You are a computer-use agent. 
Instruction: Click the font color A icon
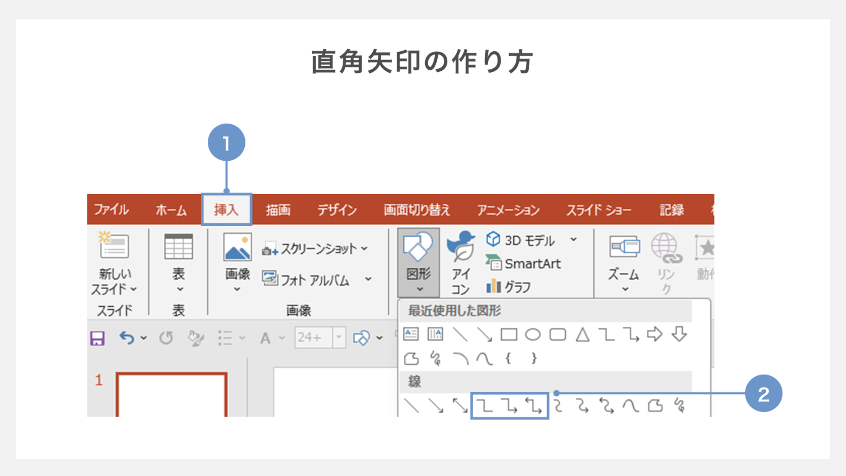(265, 338)
